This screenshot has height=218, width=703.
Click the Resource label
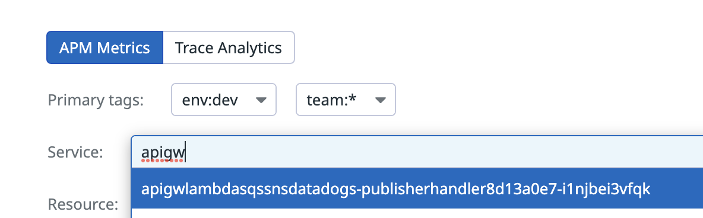tap(83, 204)
